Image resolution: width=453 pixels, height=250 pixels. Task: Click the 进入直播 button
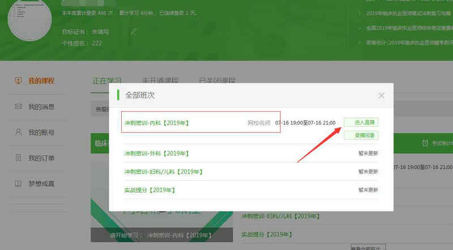pos(361,122)
